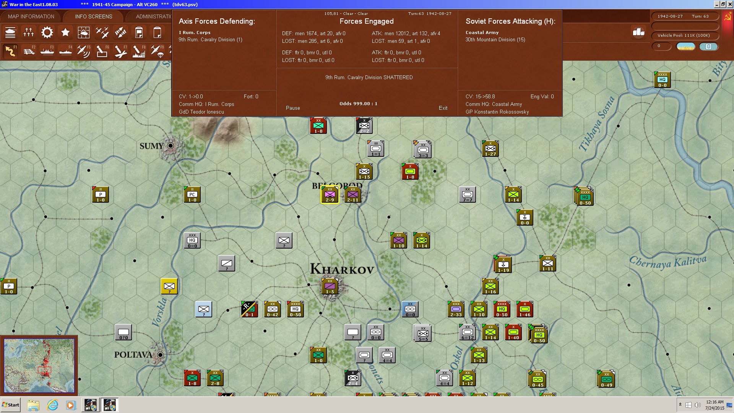Open the blank clipboard log icon
Screen dimensions: 734x413
coord(157,33)
